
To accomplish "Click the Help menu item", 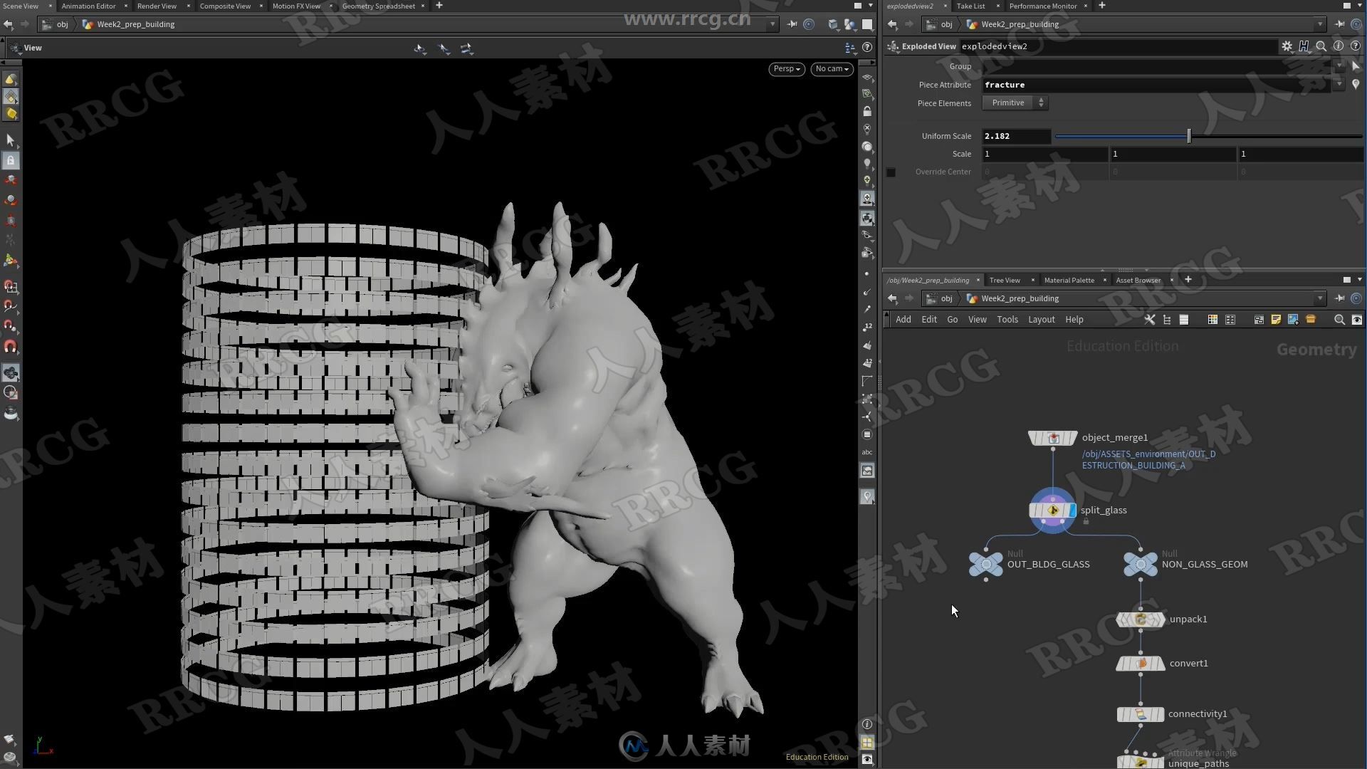I will point(1074,319).
